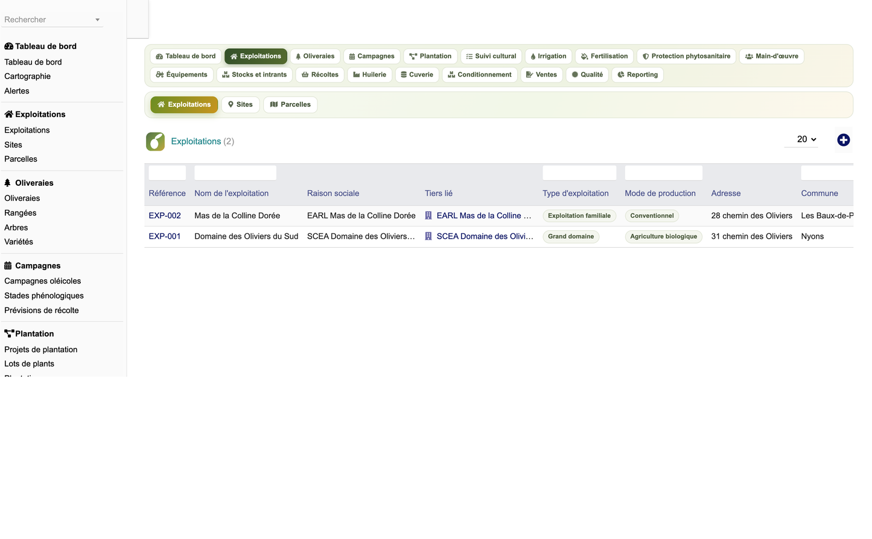Open Protection phytosanitaire module
The height and width of the screenshot is (539, 872).
pos(687,56)
